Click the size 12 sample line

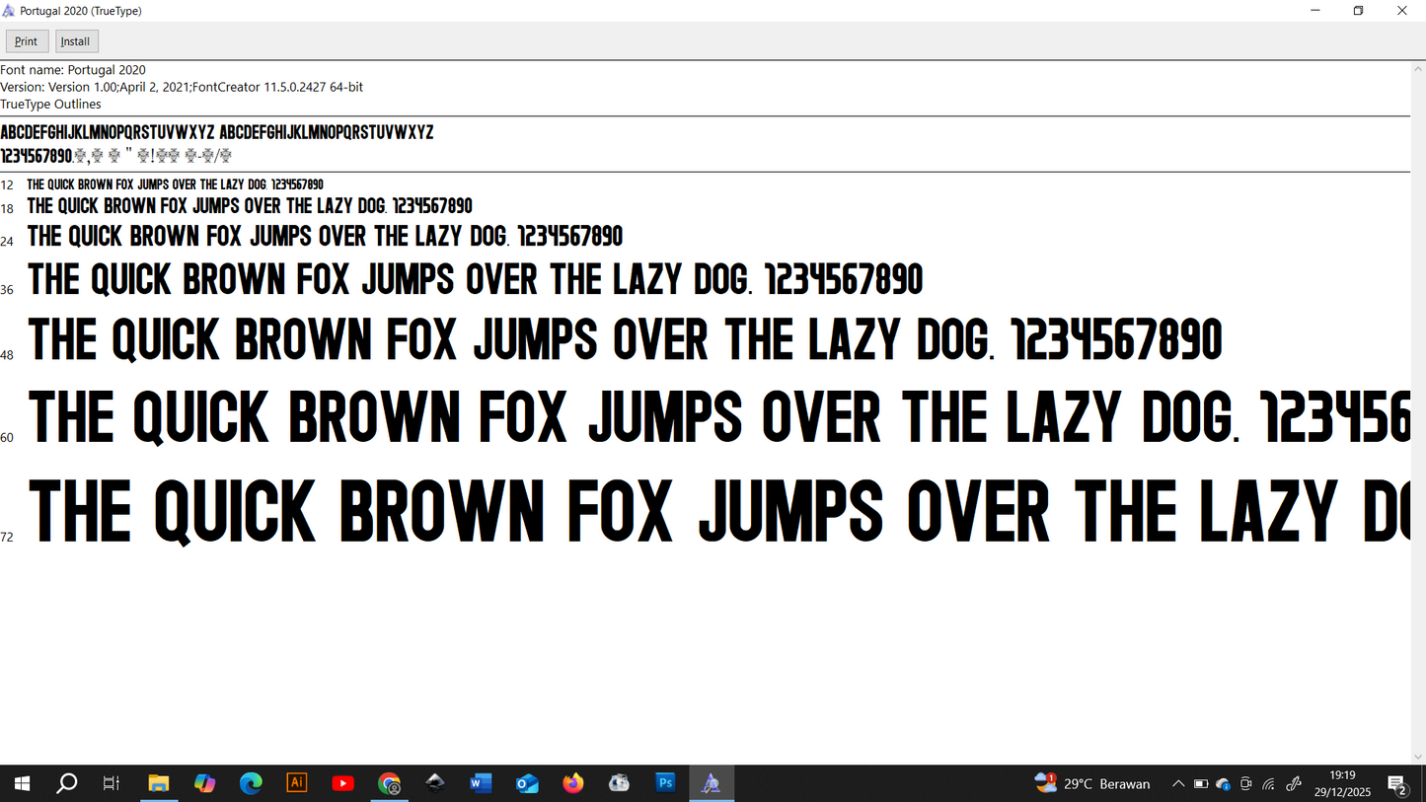pyautogui.click(x=175, y=184)
